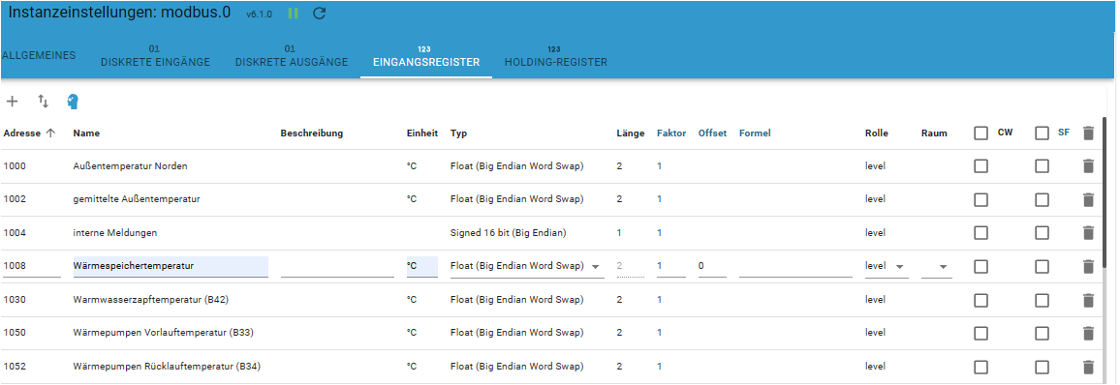Click the restart instance refresh icon

(320, 14)
